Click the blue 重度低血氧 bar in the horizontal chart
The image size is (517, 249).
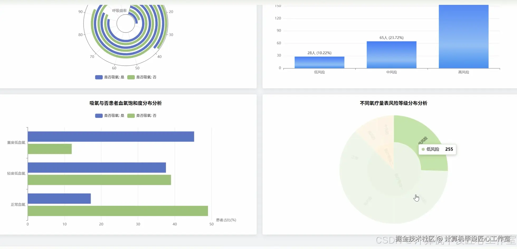coord(111,136)
